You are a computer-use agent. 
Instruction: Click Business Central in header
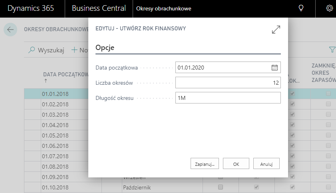pos(99,8)
